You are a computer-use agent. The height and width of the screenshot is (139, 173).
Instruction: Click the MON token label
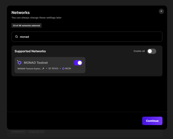68,68
